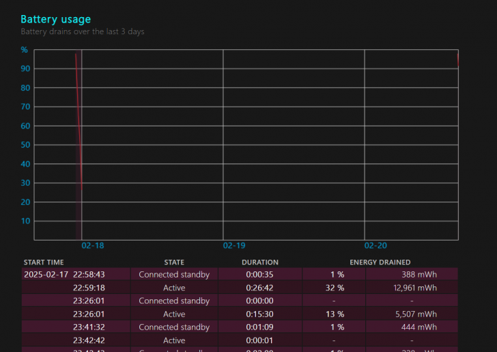Click the 90 percent axis label
The height and width of the screenshot is (352, 497).
(x=25, y=69)
